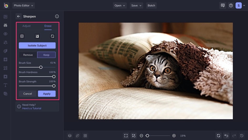The image size is (248, 140).
Task: Adjust the Brush Size slider handle
Action: point(41,67)
